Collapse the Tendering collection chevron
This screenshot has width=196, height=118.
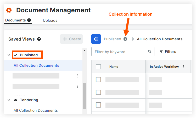point(9,100)
